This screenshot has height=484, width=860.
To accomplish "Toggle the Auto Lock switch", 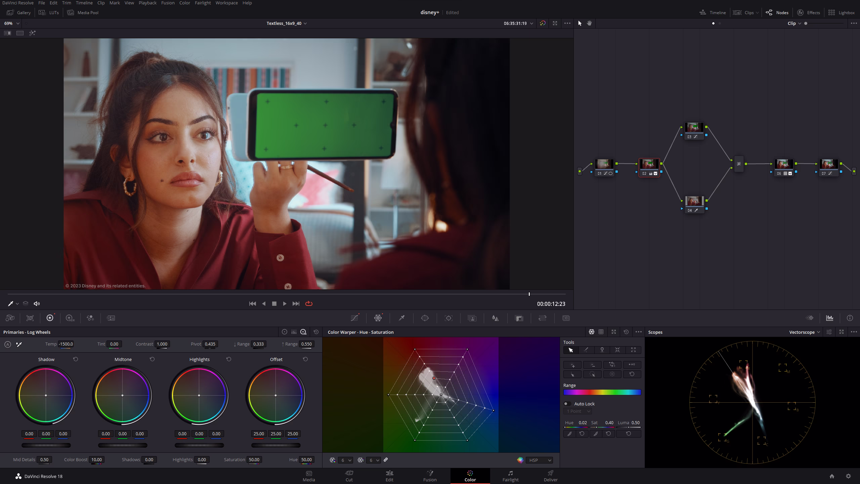I will pyautogui.click(x=567, y=404).
